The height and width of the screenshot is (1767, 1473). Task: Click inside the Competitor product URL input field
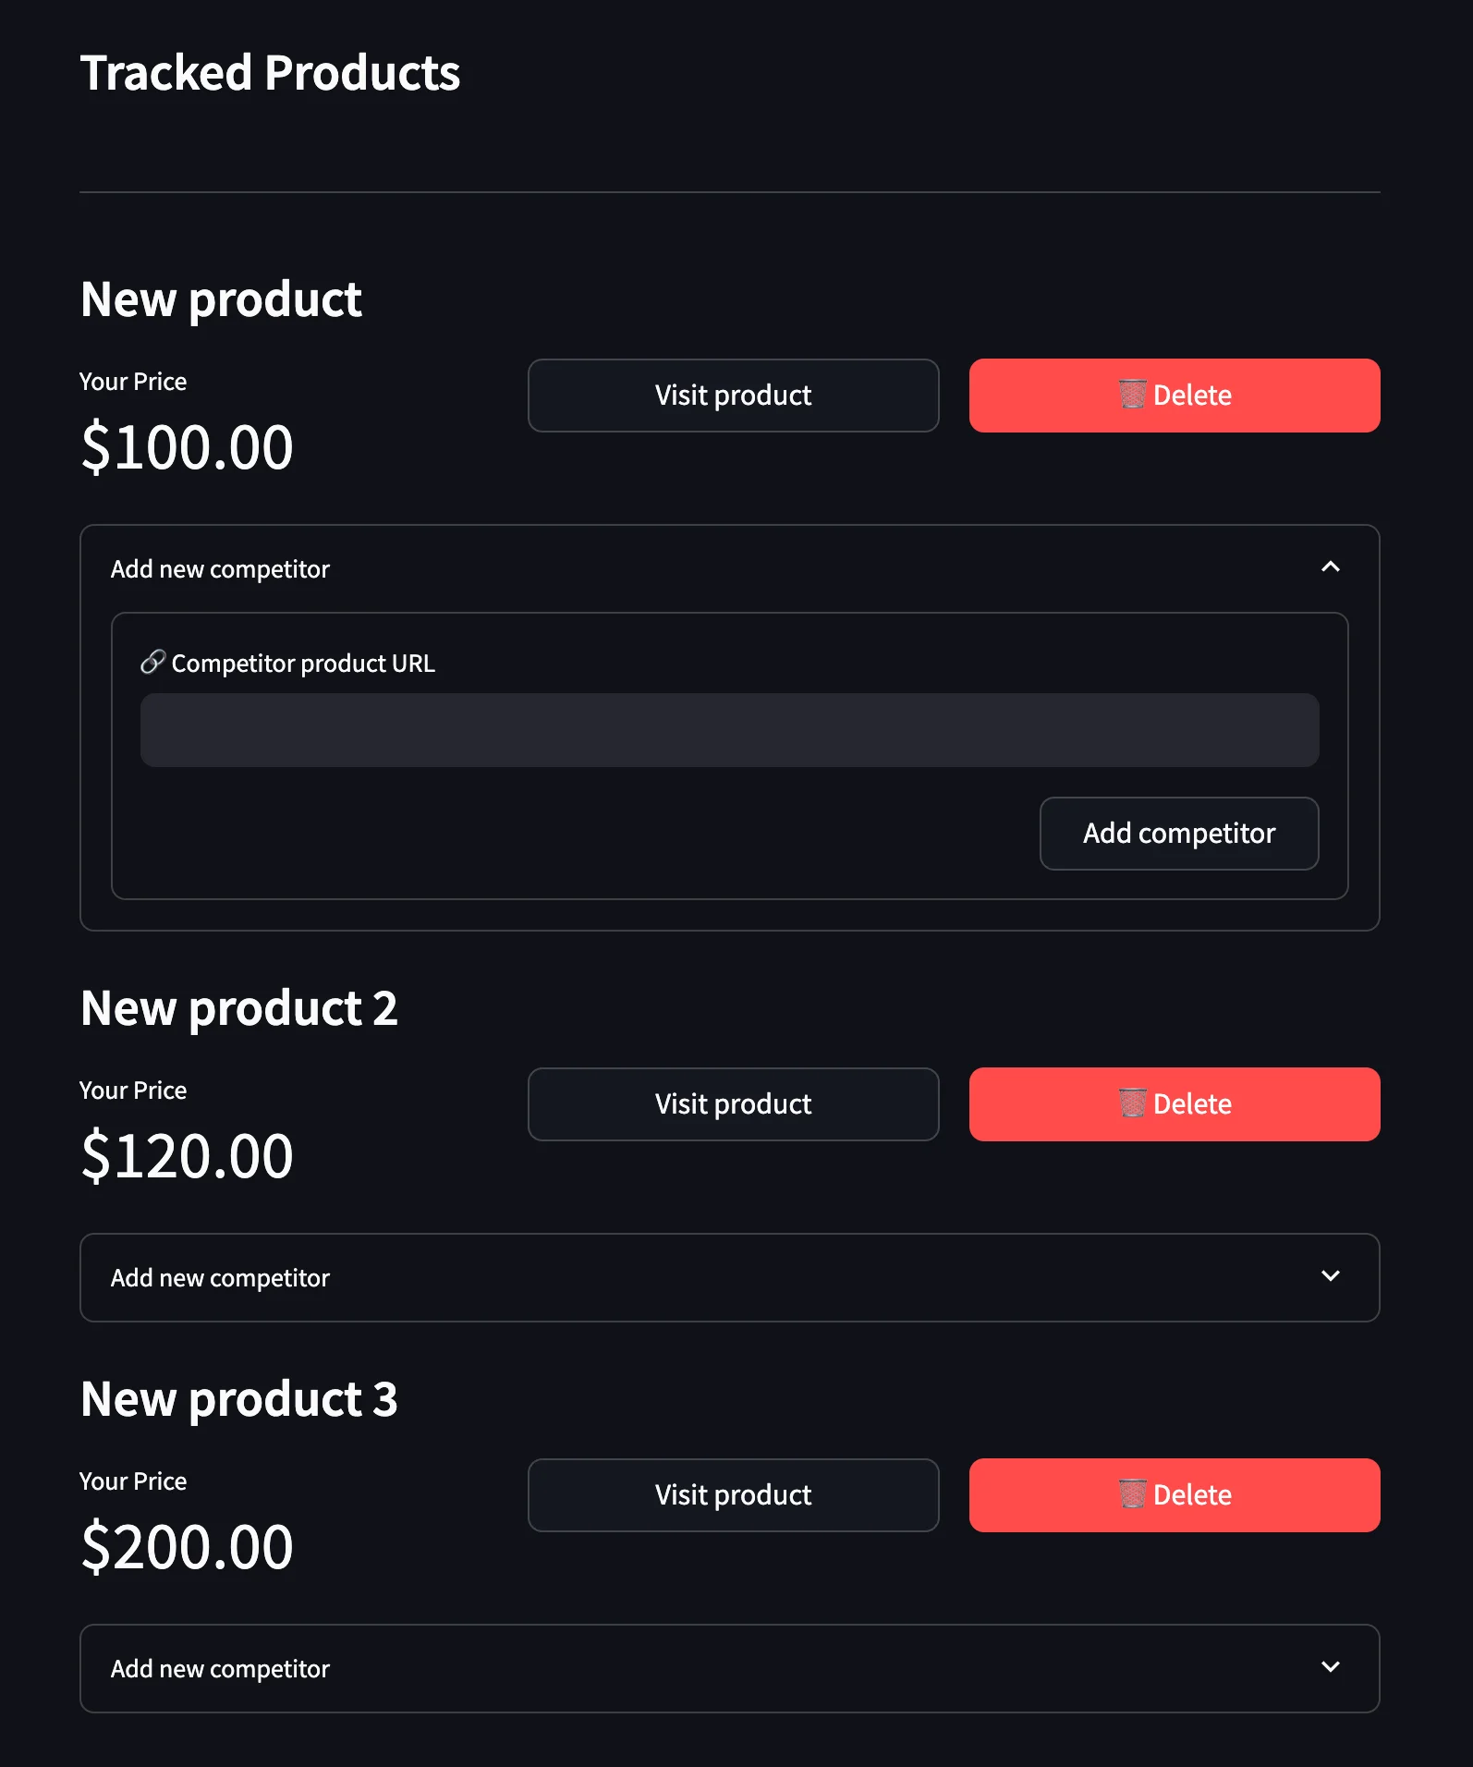(729, 730)
